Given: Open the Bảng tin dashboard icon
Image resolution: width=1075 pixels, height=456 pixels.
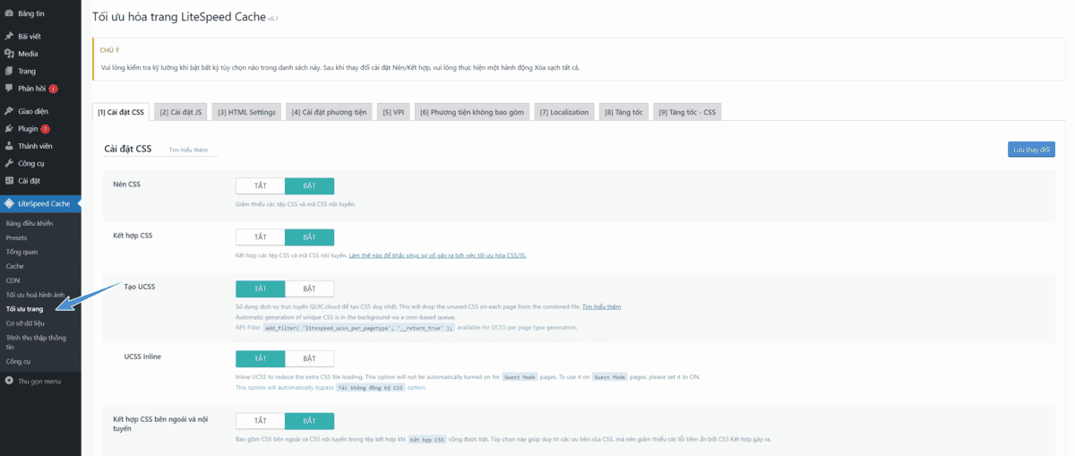Looking at the screenshot, I should coord(9,13).
